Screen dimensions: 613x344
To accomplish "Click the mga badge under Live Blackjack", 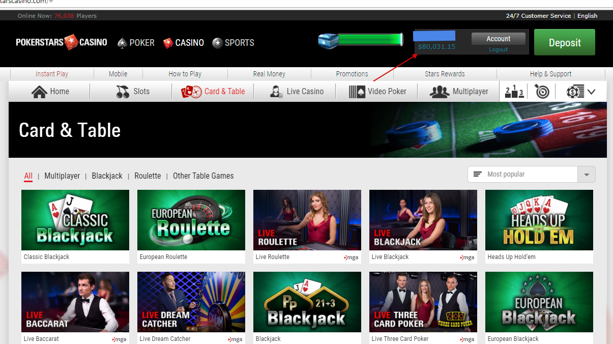I will [x=468, y=257].
